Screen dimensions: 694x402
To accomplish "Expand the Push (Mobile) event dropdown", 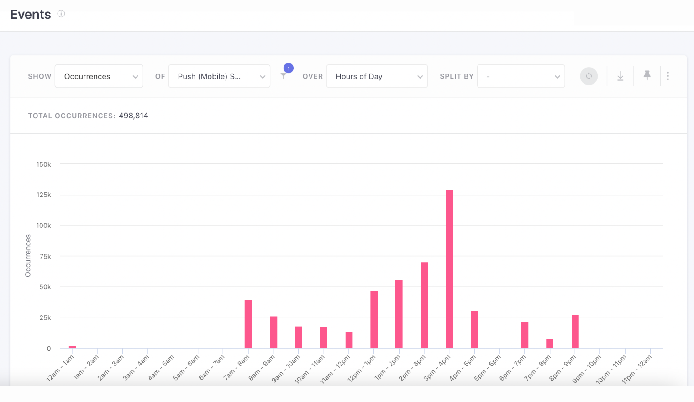I will 219,76.
